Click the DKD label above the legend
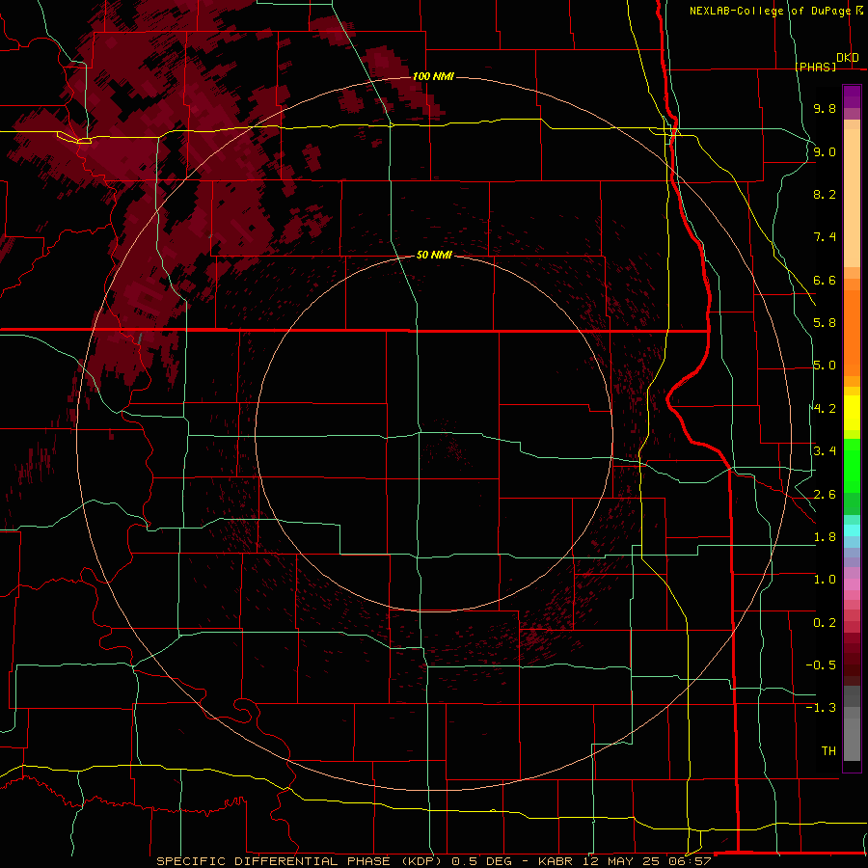Viewport: 868px width, 868px height. click(x=848, y=58)
